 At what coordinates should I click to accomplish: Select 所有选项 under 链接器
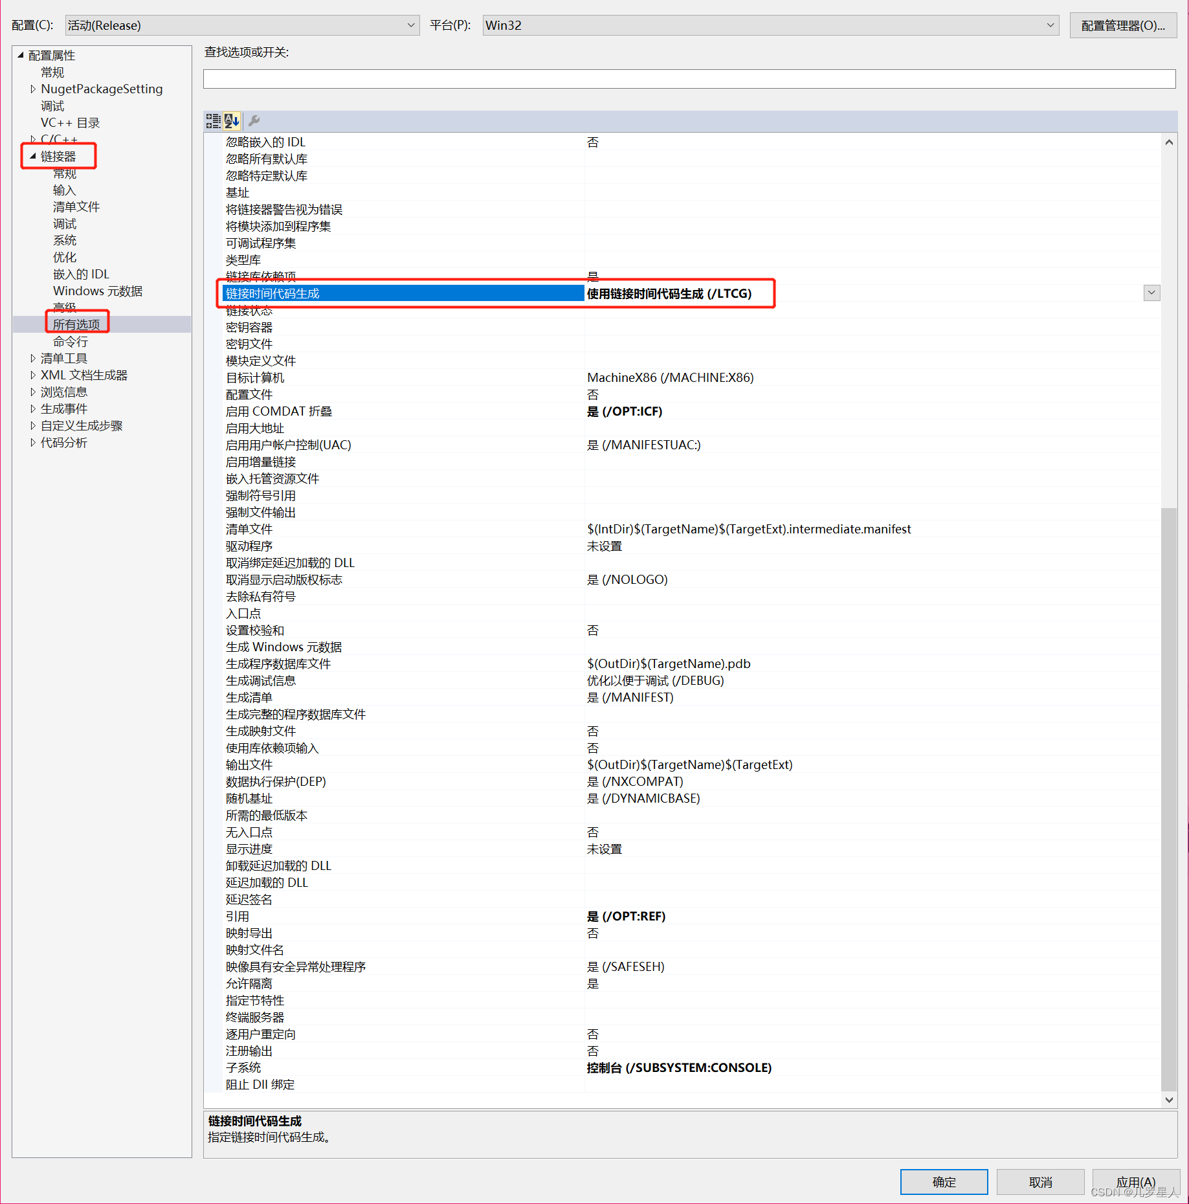coord(76,324)
